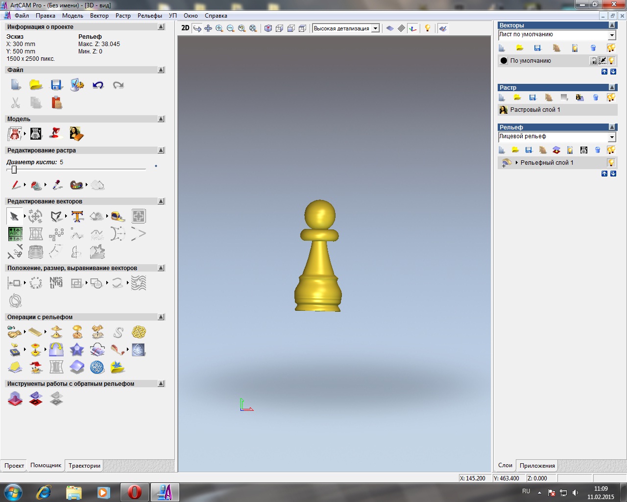Toggle all visibility in the Растр panel
The width and height of the screenshot is (627, 502).
coord(611,98)
